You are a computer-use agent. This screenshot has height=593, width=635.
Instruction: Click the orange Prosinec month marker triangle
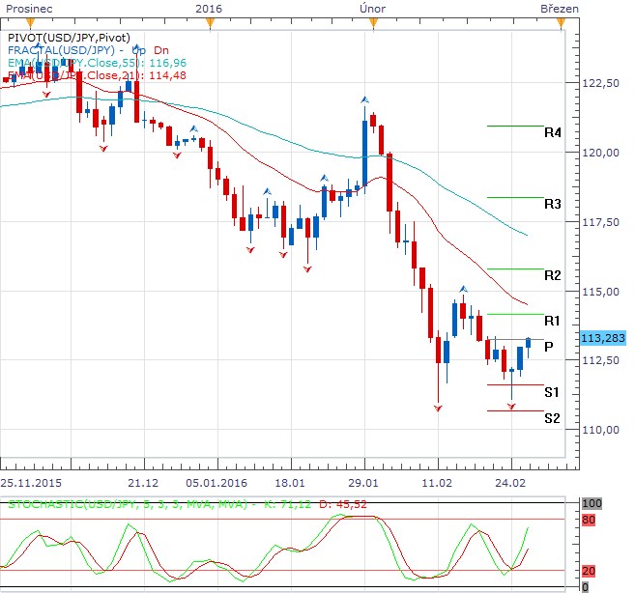point(30,23)
